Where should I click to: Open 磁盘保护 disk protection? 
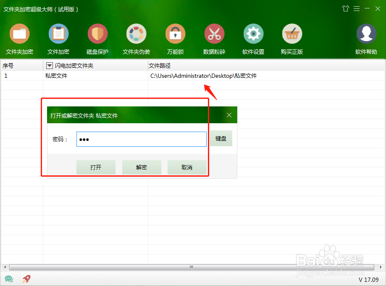point(97,38)
